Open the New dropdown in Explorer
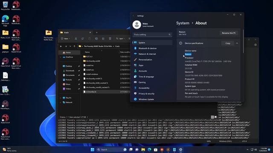This screenshot has height=153, width=273. click(x=65, y=39)
